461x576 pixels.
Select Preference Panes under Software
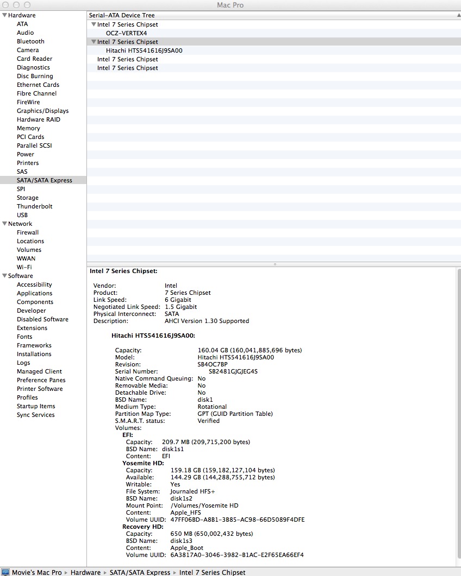[41, 380]
